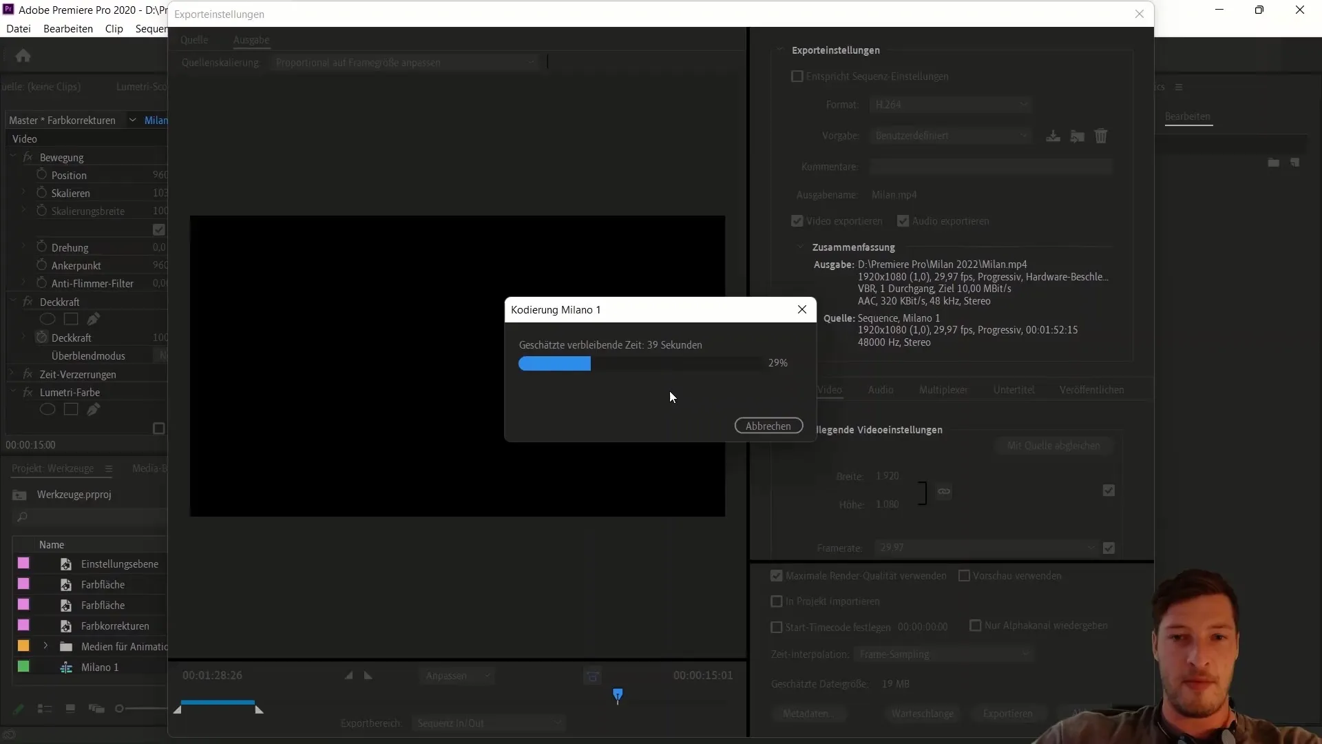This screenshot has width=1322, height=744.
Task: Create rectangle mask under Lumetri-Farbe
Action: [71, 409]
